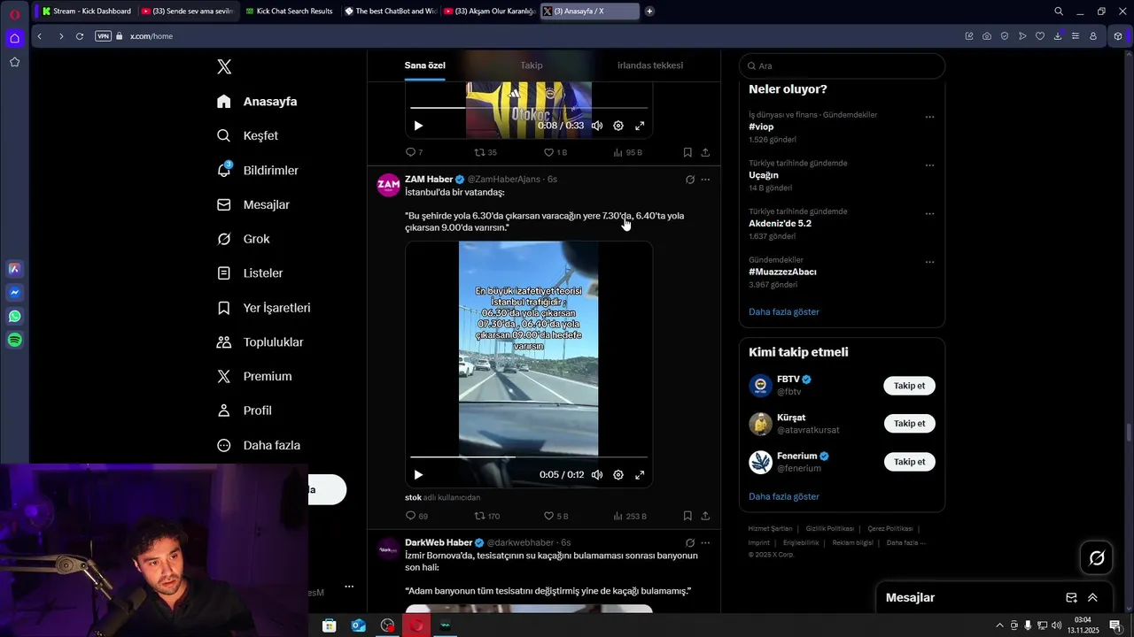1134x637 pixels.
Task: Like ZAM Haber post with 5 B likes
Action: 555,516
